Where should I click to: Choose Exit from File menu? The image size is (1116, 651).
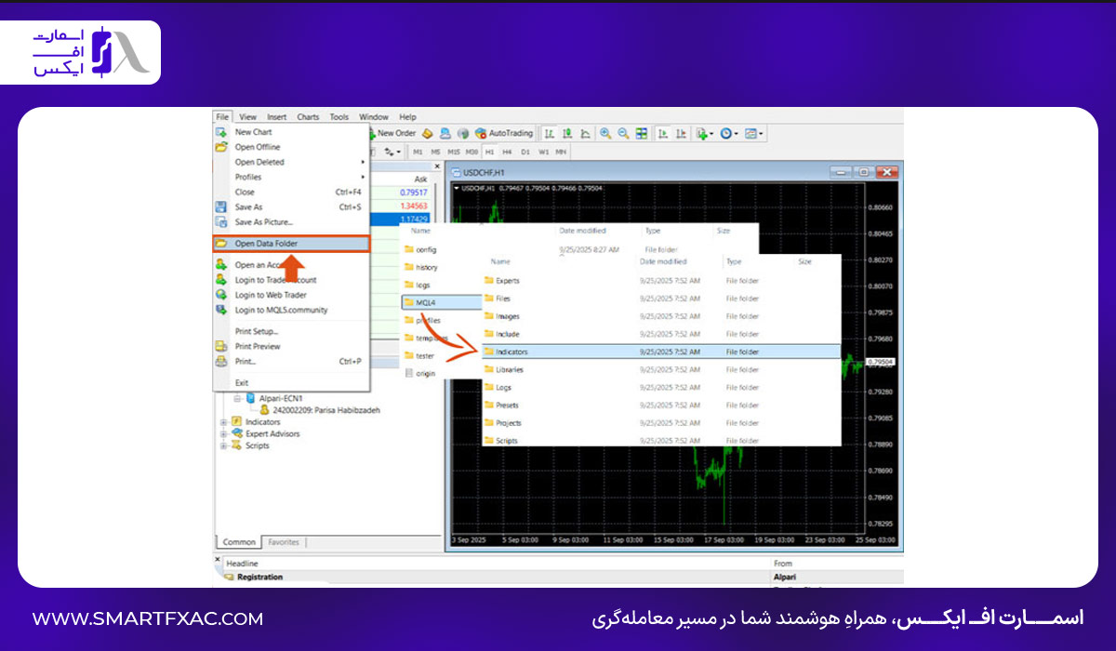tap(291, 382)
